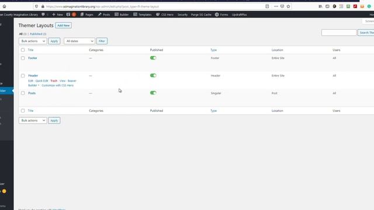Screen dimensions: 374x210
Task: Click the Filter button
Action: pyautogui.click(x=102, y=41)
